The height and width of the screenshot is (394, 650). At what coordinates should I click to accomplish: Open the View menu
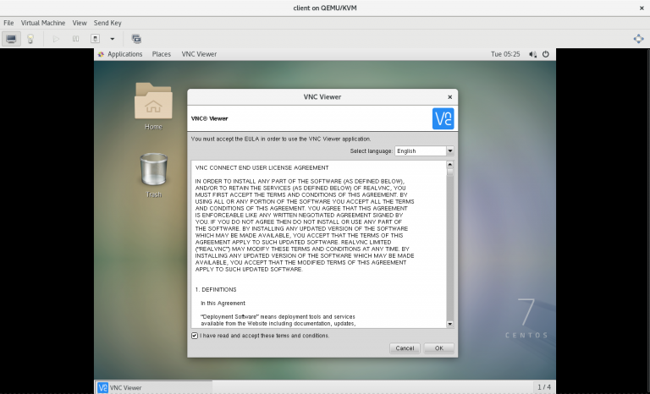pos(80,23)
